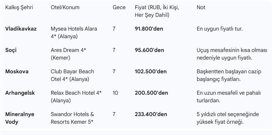Click the Gece column header
The height and width of the screenshot is (135, 276).
click(x=119, y=6)
